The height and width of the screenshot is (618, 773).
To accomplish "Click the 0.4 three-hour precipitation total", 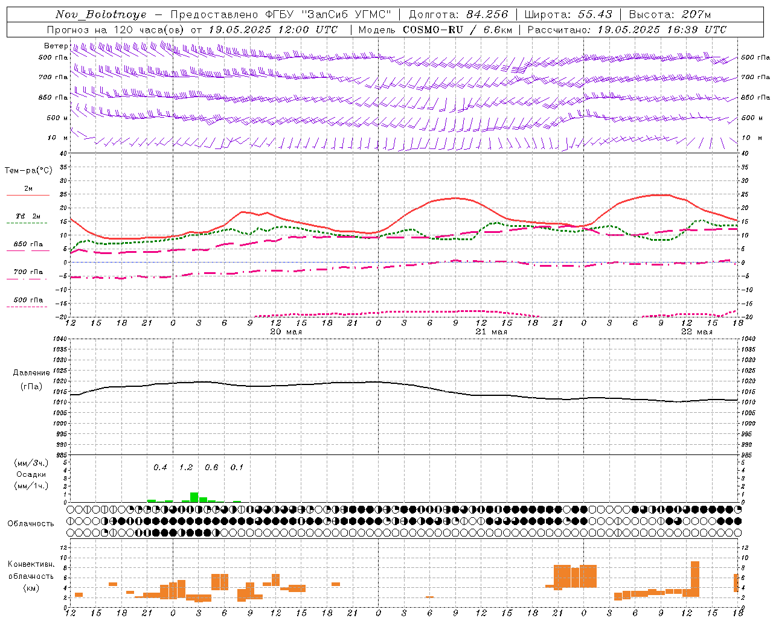I will (160, 467).
